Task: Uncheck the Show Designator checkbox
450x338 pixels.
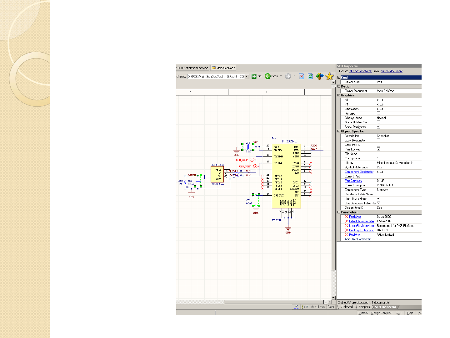Action: click(x=378, y=127)
